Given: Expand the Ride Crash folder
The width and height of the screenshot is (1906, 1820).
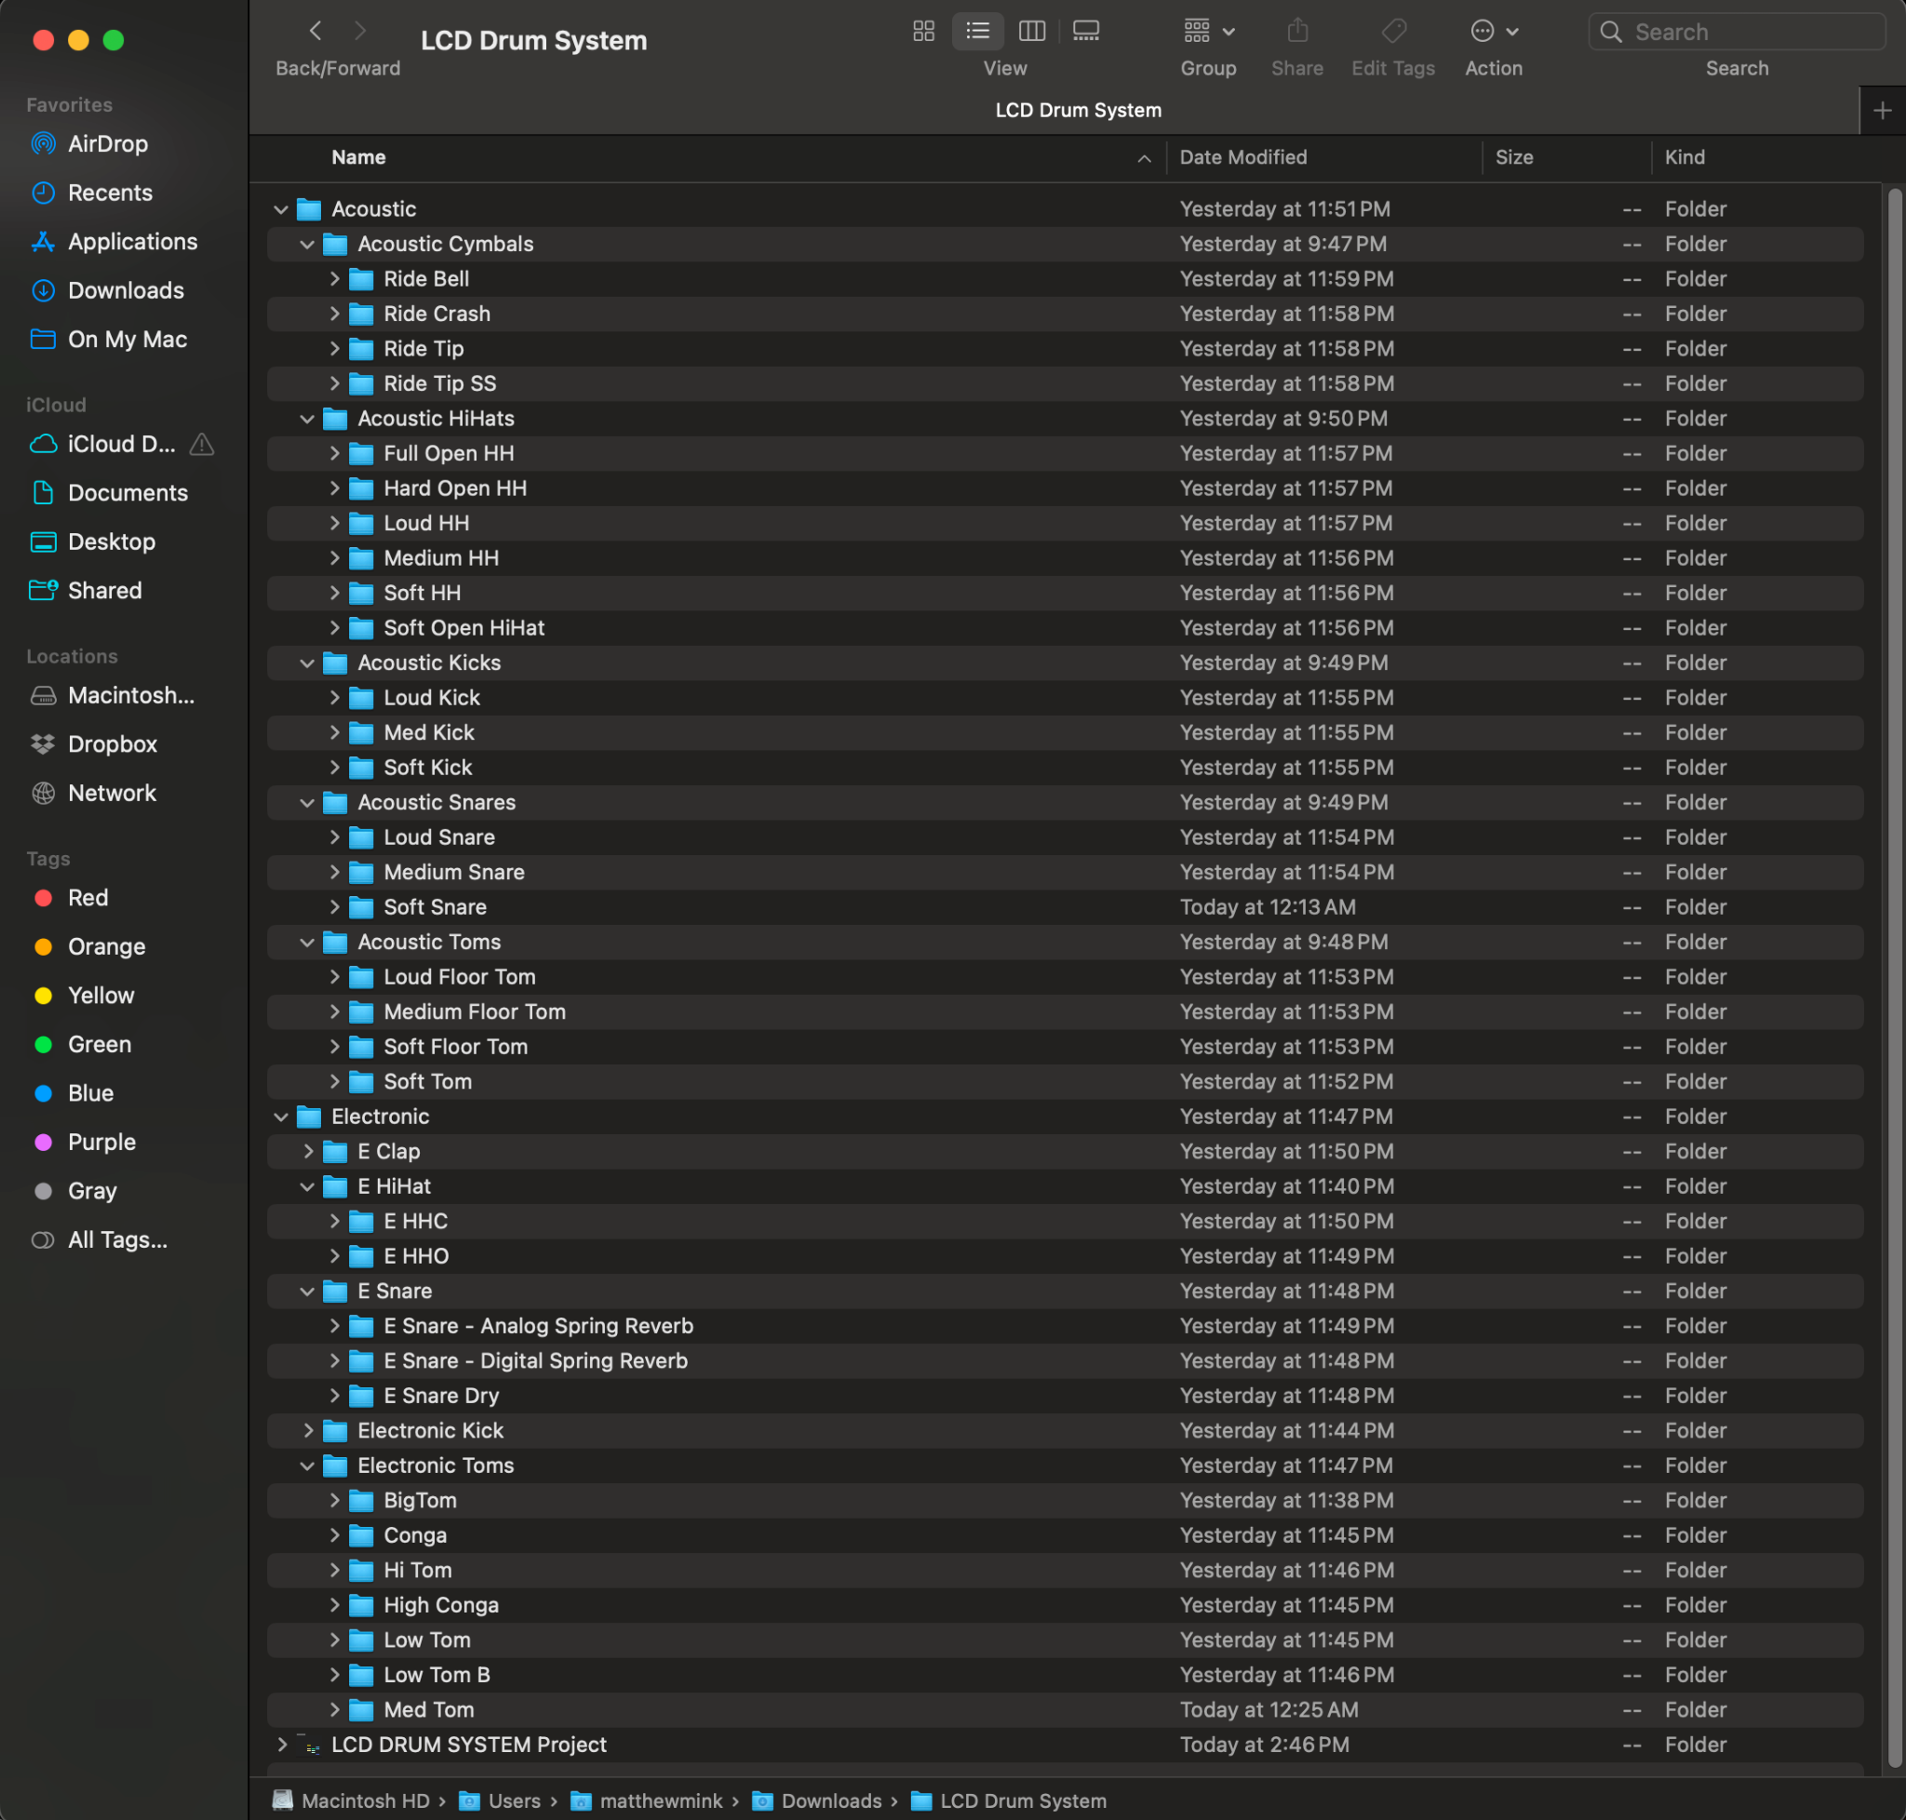Looking at the screenshot, I should [x=334, y=314].
